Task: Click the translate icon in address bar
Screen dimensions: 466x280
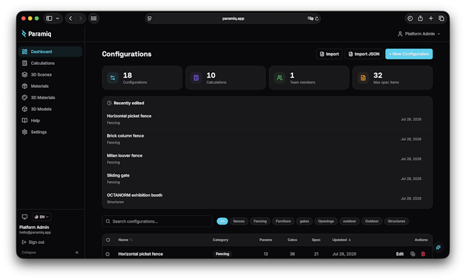Action: (x=310, y=19)
